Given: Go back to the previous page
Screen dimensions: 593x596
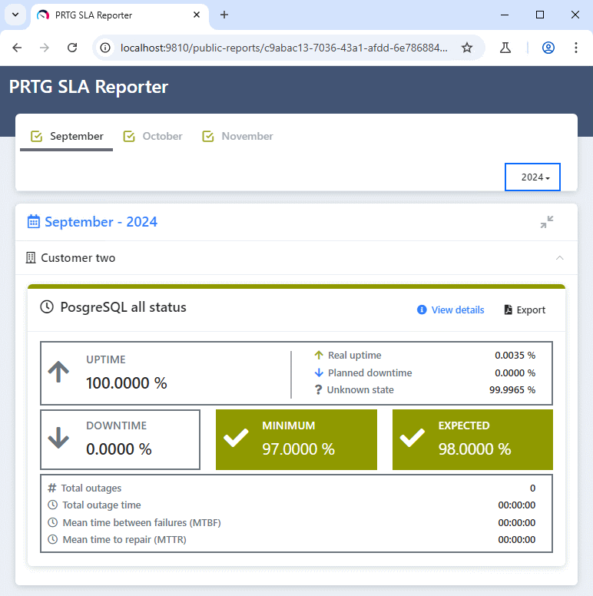Looking at the screenshot, I should click(x=17, y=48).
